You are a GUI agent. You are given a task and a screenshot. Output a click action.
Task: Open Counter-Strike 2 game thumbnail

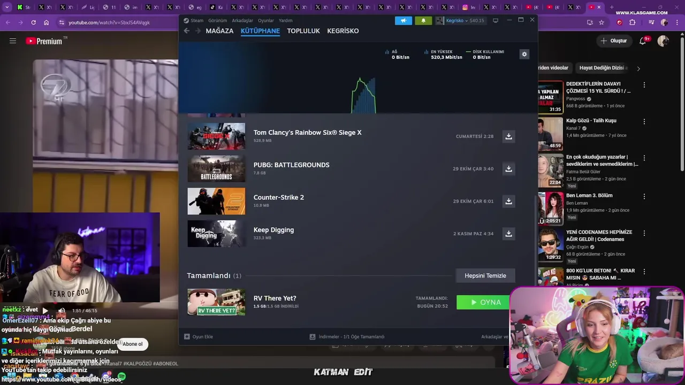[x=216, y=201]
